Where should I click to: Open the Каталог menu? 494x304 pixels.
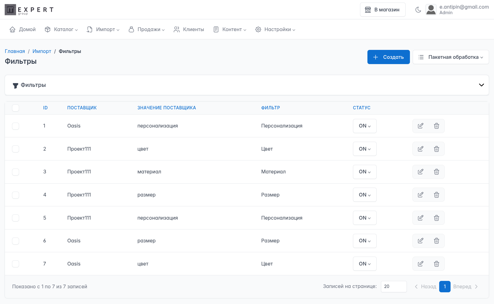(x=61, y=30)
